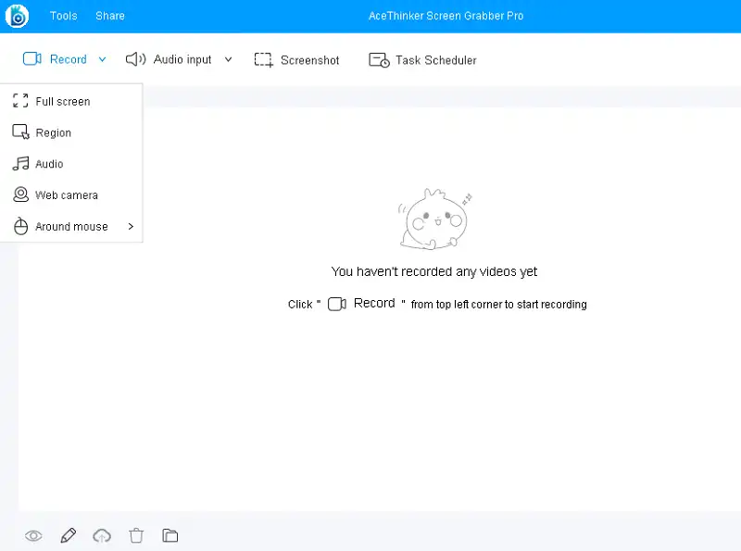The image size is (741, 551).
Task: Expand the Record dropdown arrow
Action: point(103,59)
